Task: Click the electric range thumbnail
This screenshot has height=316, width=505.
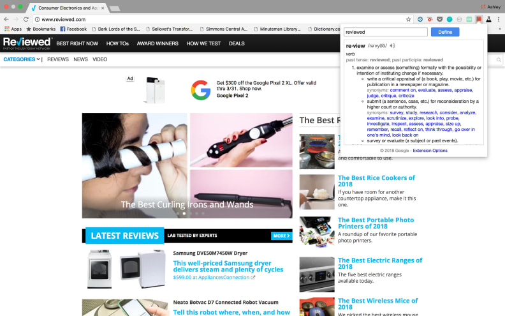Action: pos(317,275)
